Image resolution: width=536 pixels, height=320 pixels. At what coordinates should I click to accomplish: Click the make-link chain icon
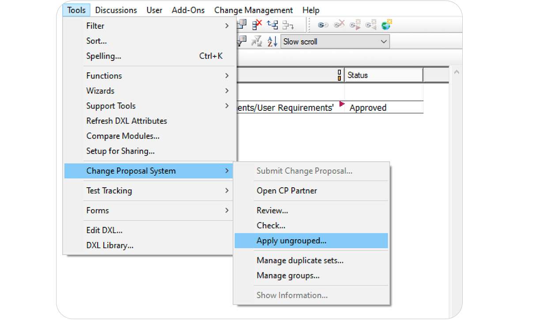(323, 25)
